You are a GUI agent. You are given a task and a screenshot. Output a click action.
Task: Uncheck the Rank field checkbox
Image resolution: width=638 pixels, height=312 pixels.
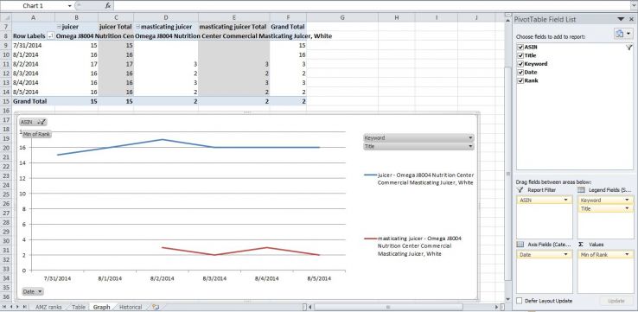pyautogui.click(x=520, y=80)
